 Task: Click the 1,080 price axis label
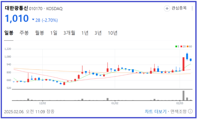click(x=8, y=57)
